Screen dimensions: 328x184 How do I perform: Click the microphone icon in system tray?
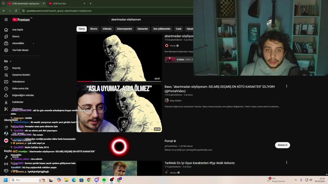click(x=301, y=180)
